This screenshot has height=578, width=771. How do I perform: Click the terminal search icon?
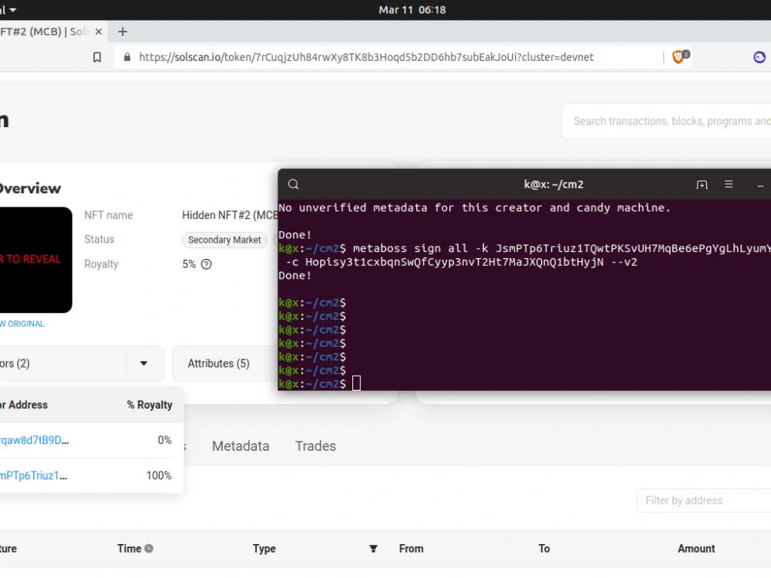(x=294, y=184)
